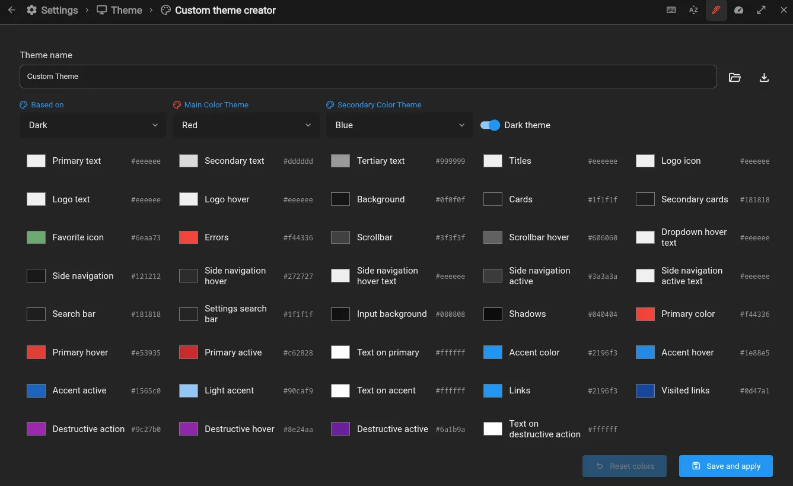Open the Secondary Color Theme Blue dropdown
The height and width of the screenshot is (486, 793).
click(x=400, y=125)
